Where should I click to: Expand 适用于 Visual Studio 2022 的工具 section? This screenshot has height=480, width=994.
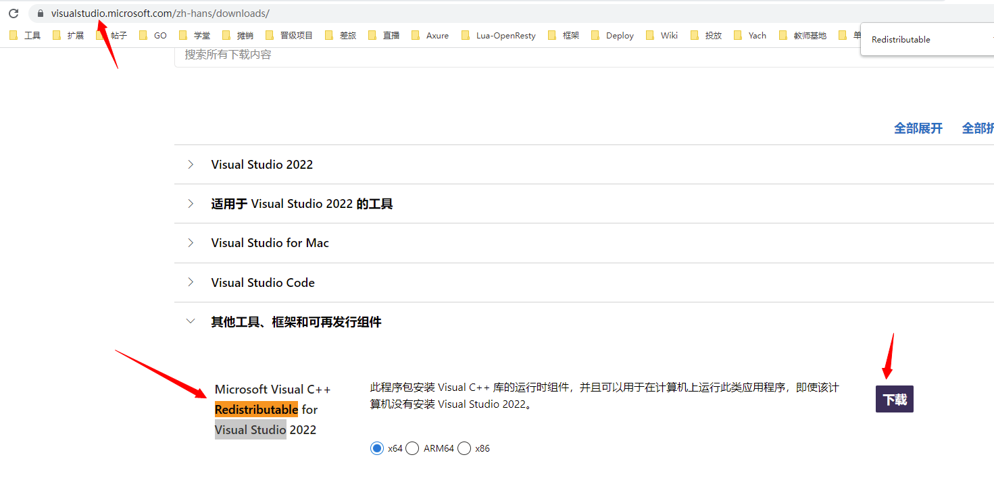pyautogui.click(x=584, y=204)
